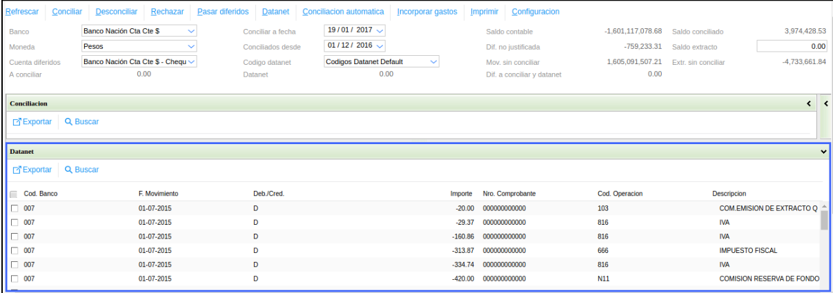Check the IMPUESTO FISCAL row checkbox
This screenshot has width=833, height=293.
[x=14, y=250]
